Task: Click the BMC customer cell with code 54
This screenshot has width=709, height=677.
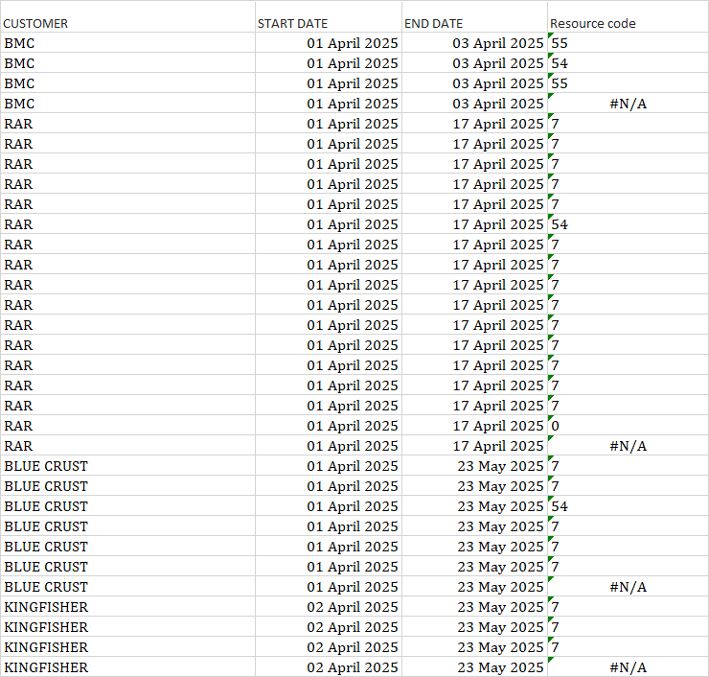Action: pyautogui.click(x=128, y=63)
